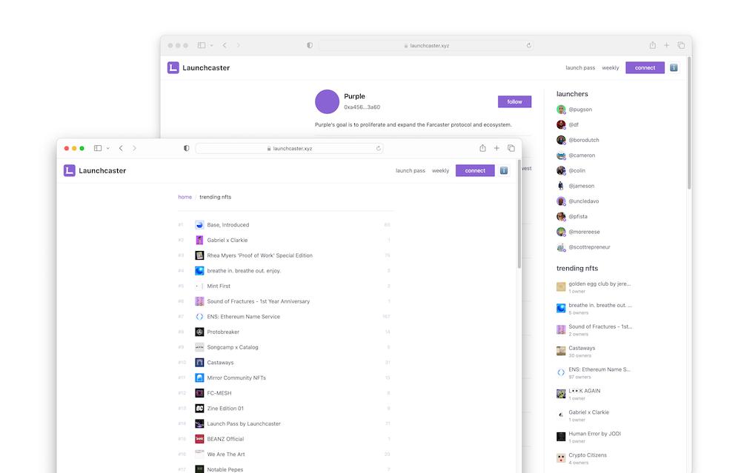The image size is (741, 473).
Task: Open BEANZ Official entry
Action: pos(285,439)
